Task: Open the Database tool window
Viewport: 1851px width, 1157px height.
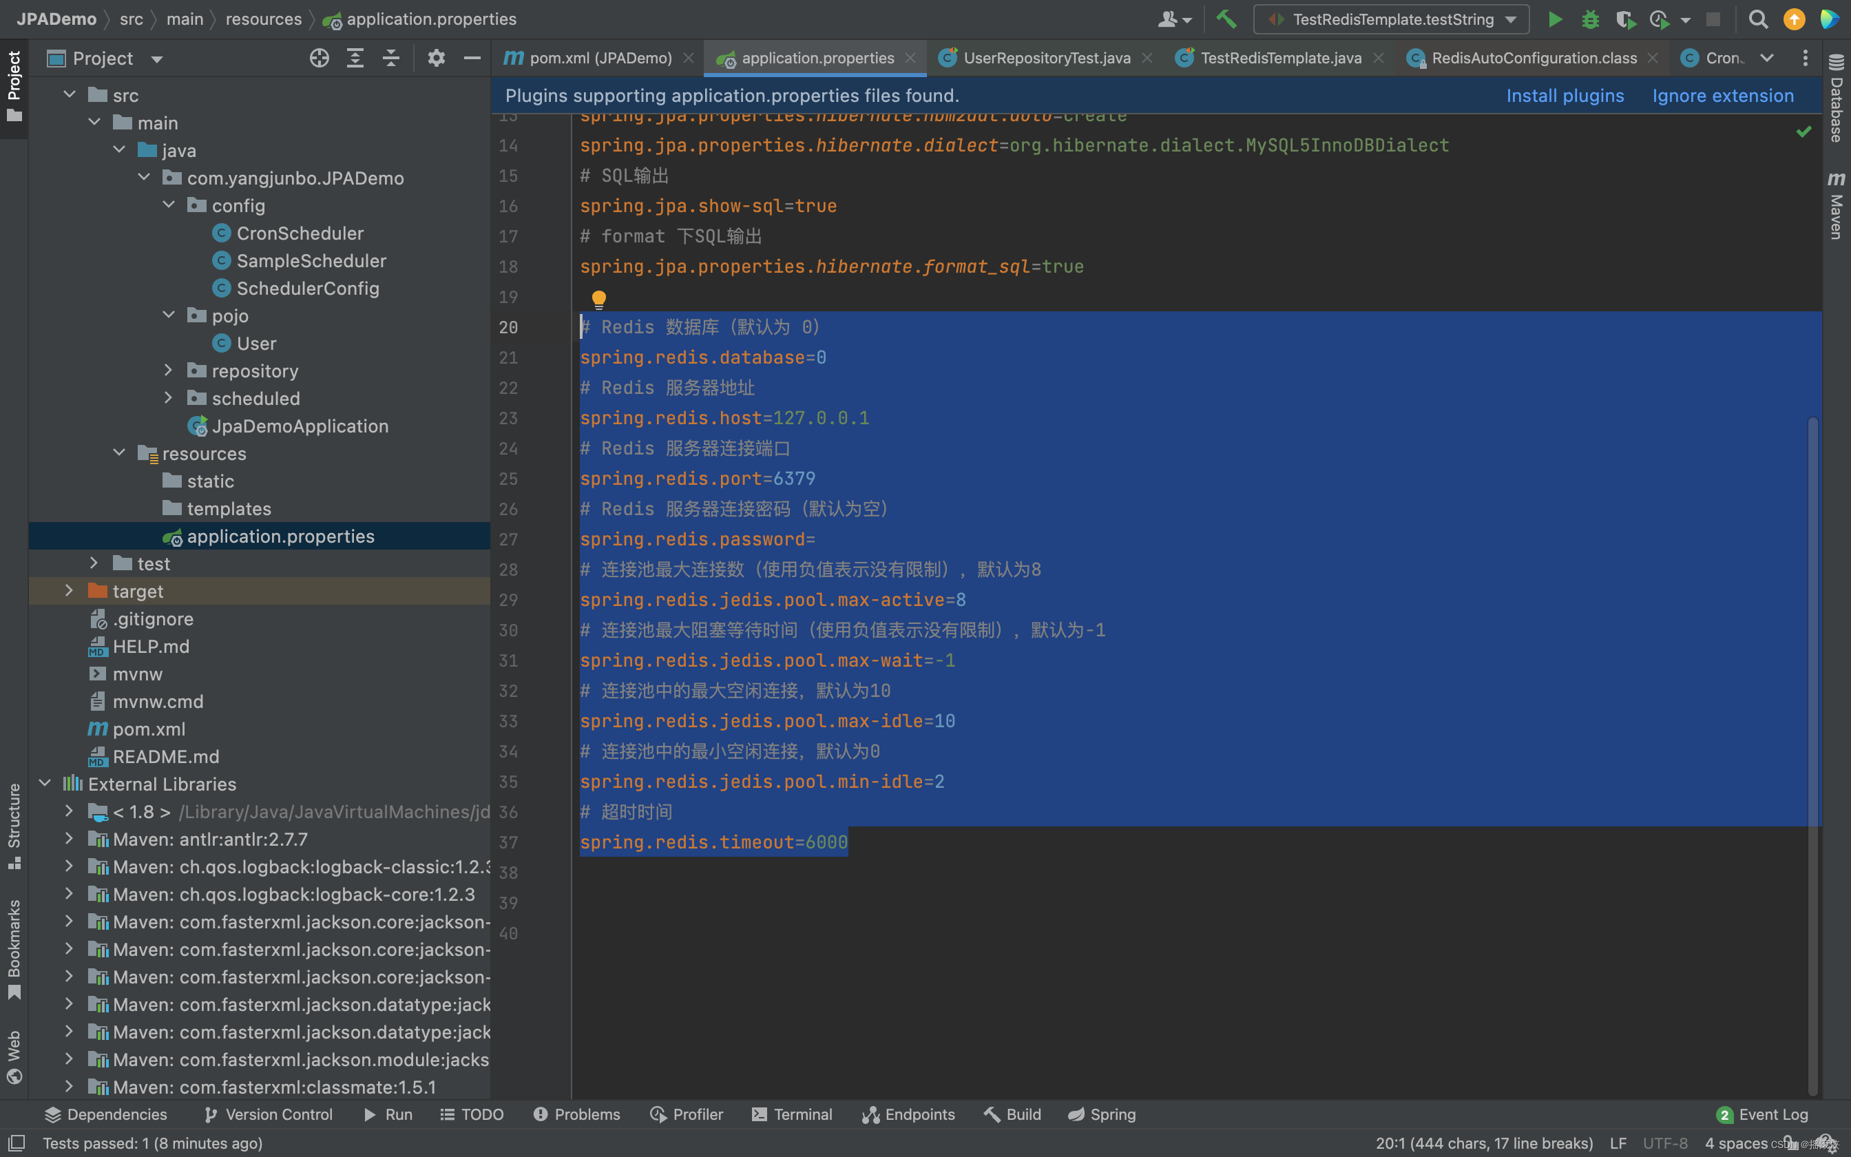Action: [x=1836, y=98]
